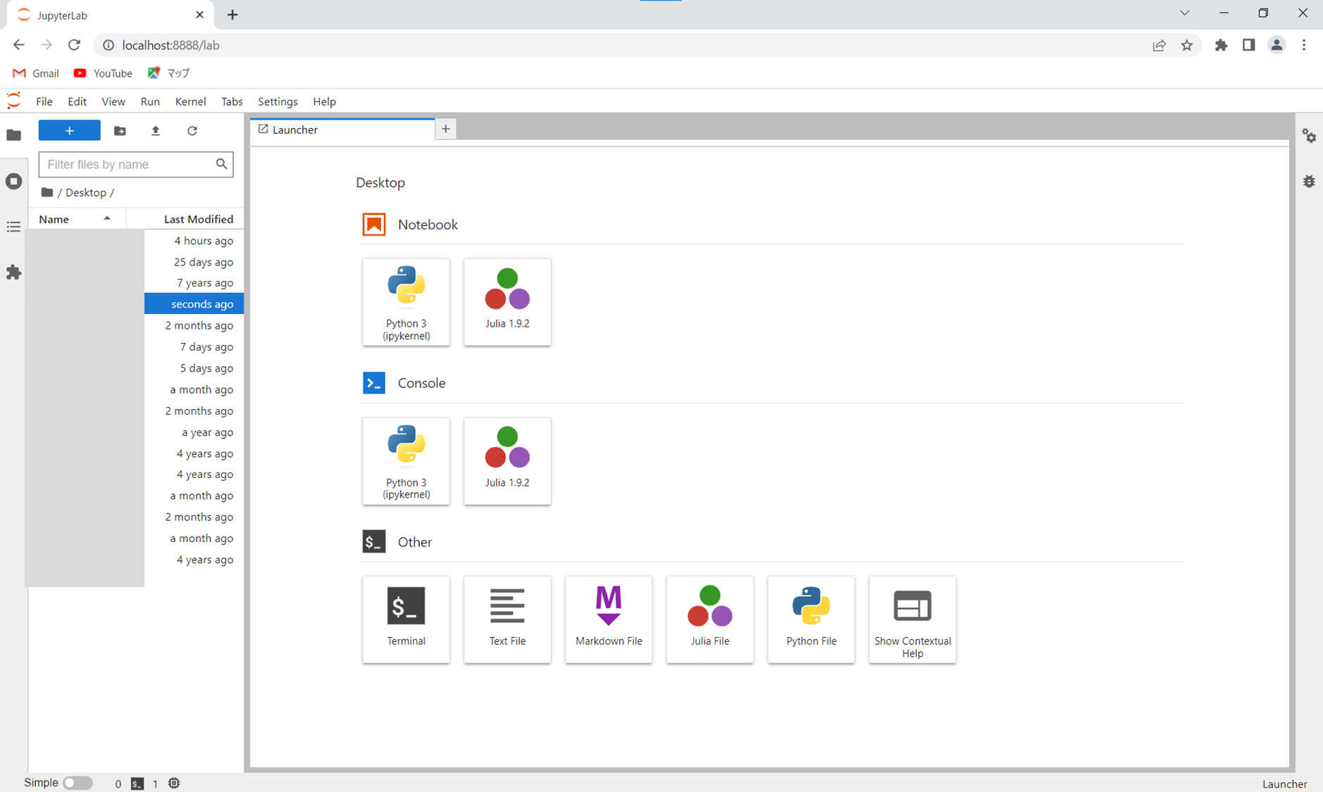1323x792 pixels.
Task: Open the Gmail bookmark
Action: (36, 73)
